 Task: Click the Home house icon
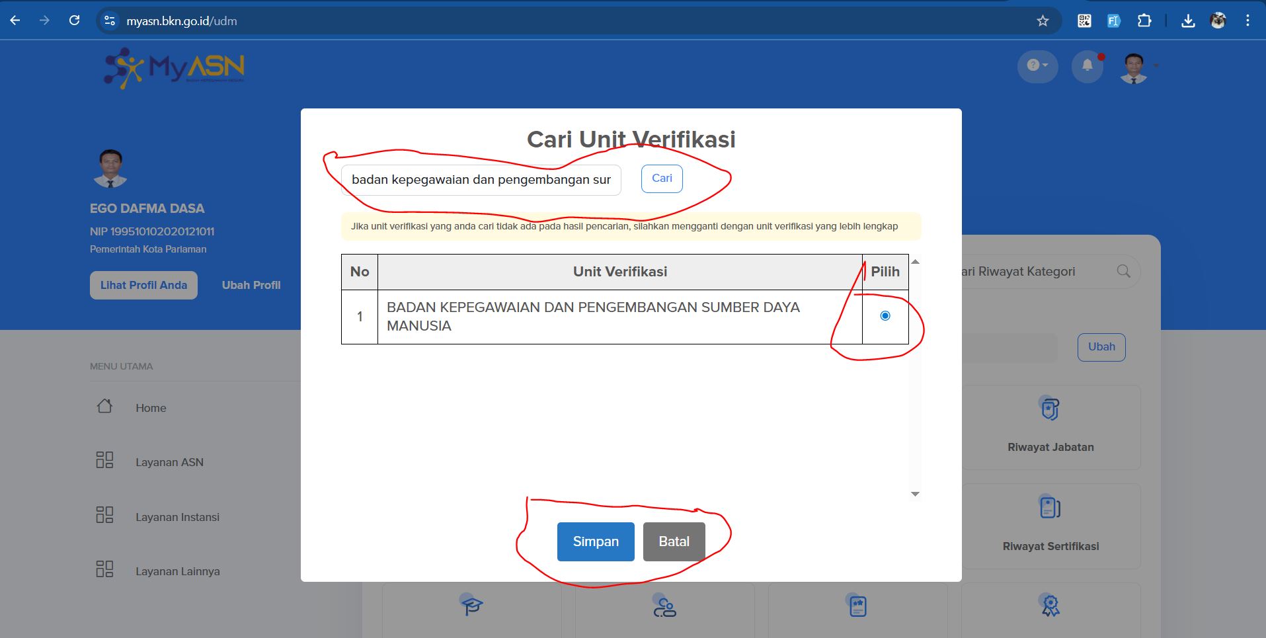pyautogui.click(x=104, y=407)
